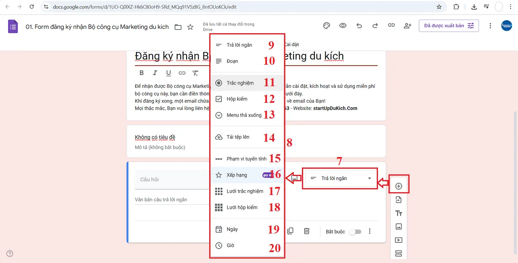This screenshot has height=263, width=518.
Task: Duplicate the question with the copy icon
Action: pos(290,231)
